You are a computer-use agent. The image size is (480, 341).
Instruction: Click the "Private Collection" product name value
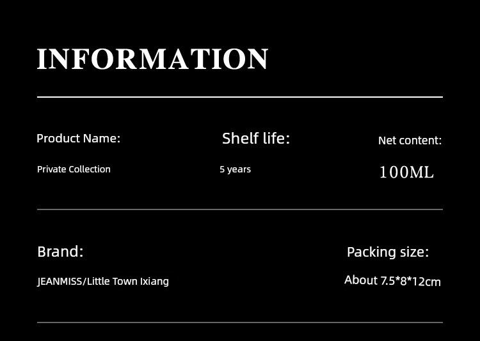pos(74,169)
